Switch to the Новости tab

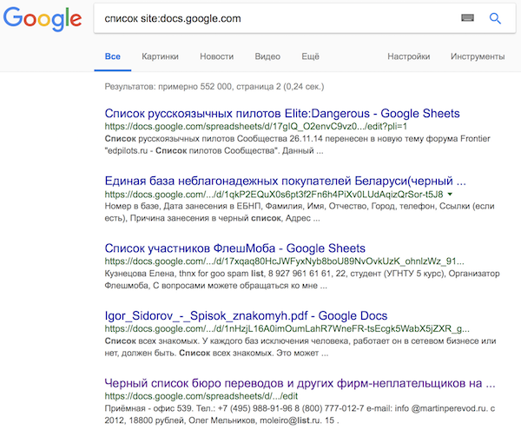216,56
